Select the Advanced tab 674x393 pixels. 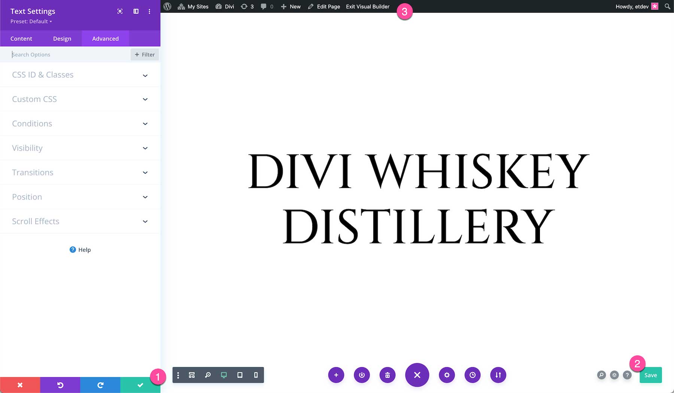pyautogui.click(x=105, y=39)
